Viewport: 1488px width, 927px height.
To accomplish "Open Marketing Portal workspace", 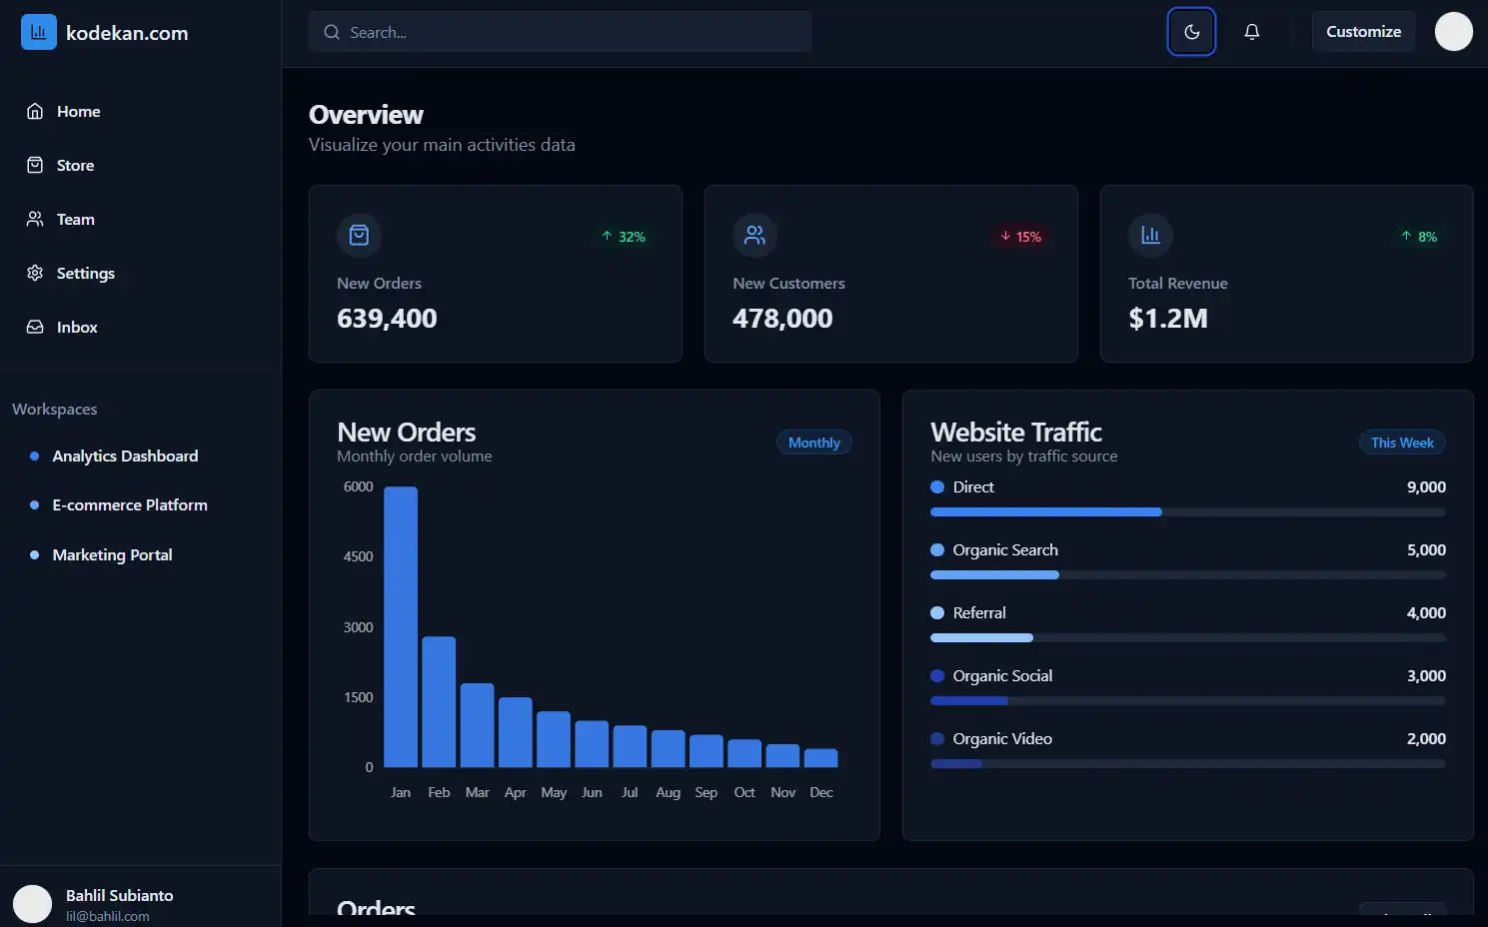I will click(x=112, y=555).
